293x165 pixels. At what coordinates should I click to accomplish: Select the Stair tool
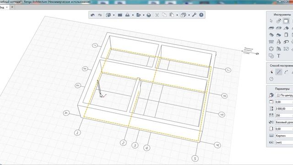coord(271,35)
